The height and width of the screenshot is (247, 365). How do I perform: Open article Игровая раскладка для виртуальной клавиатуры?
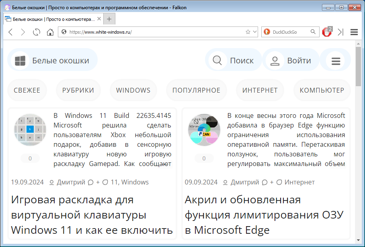[92, 215]
